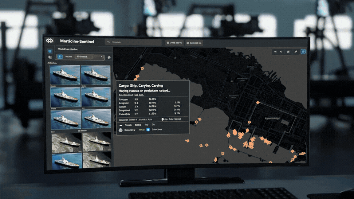Click the ship icon right of filter bar
The height and width of the screenshot is (199, 354).
tap(109, 57)
